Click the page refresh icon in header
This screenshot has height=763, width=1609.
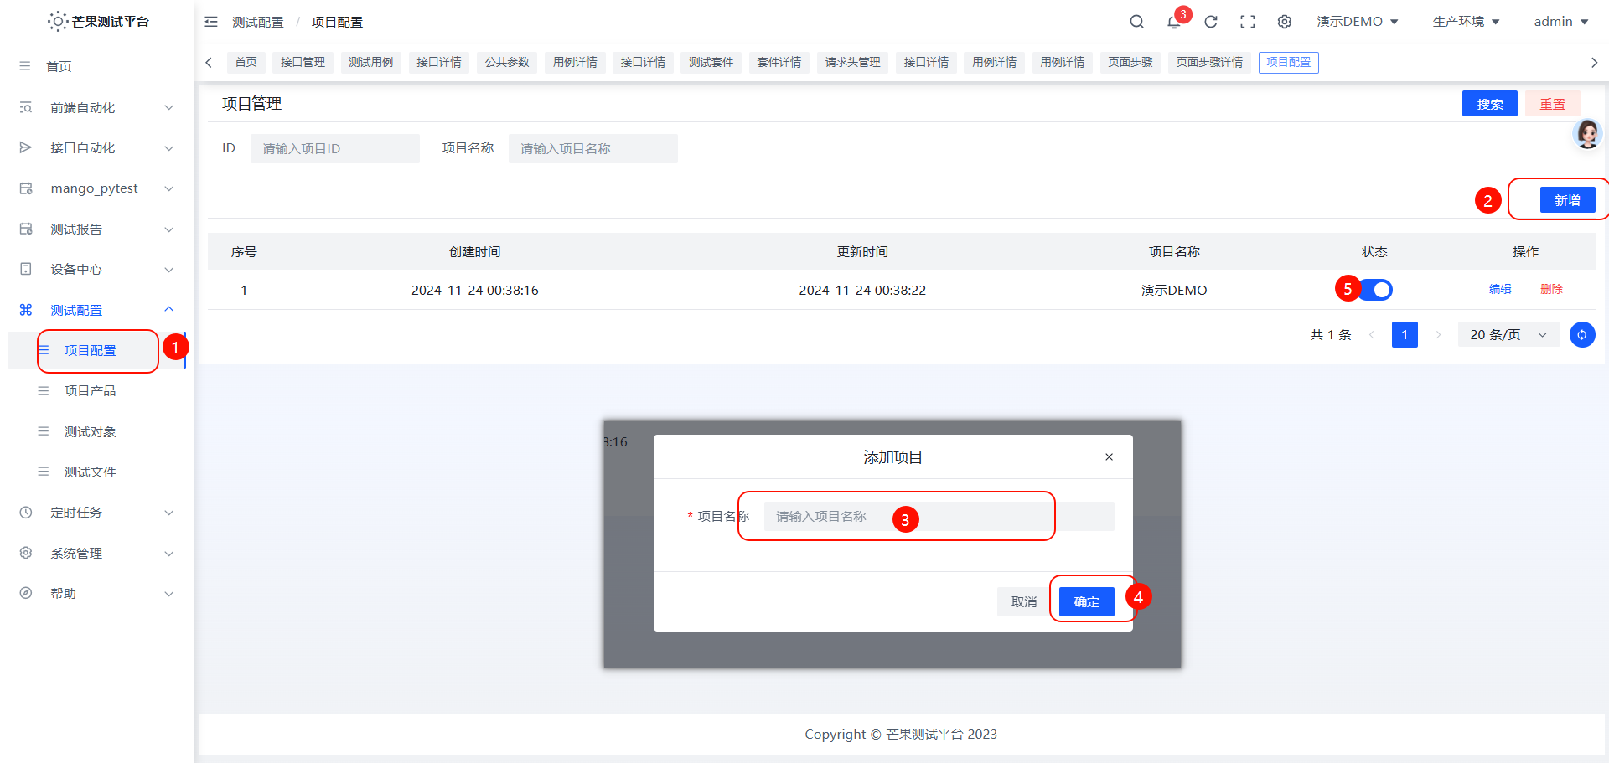point(1210,21)
